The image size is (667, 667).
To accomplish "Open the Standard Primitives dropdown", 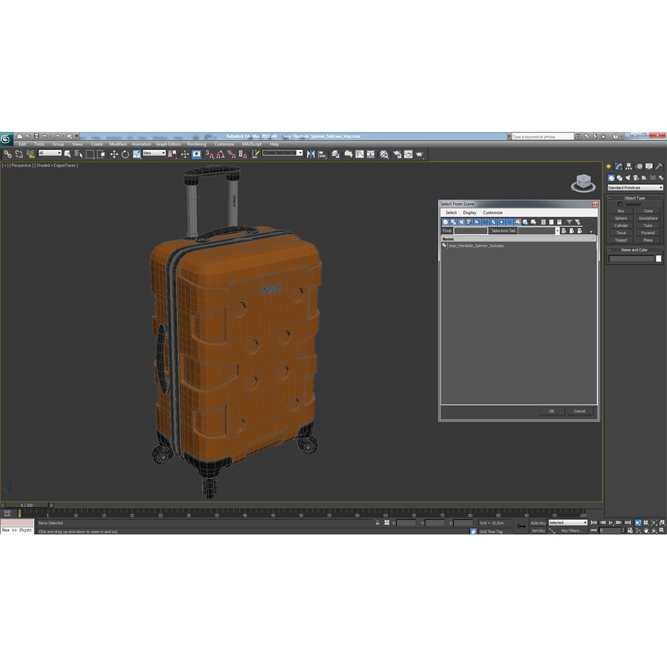I will [x=635, y=188].
